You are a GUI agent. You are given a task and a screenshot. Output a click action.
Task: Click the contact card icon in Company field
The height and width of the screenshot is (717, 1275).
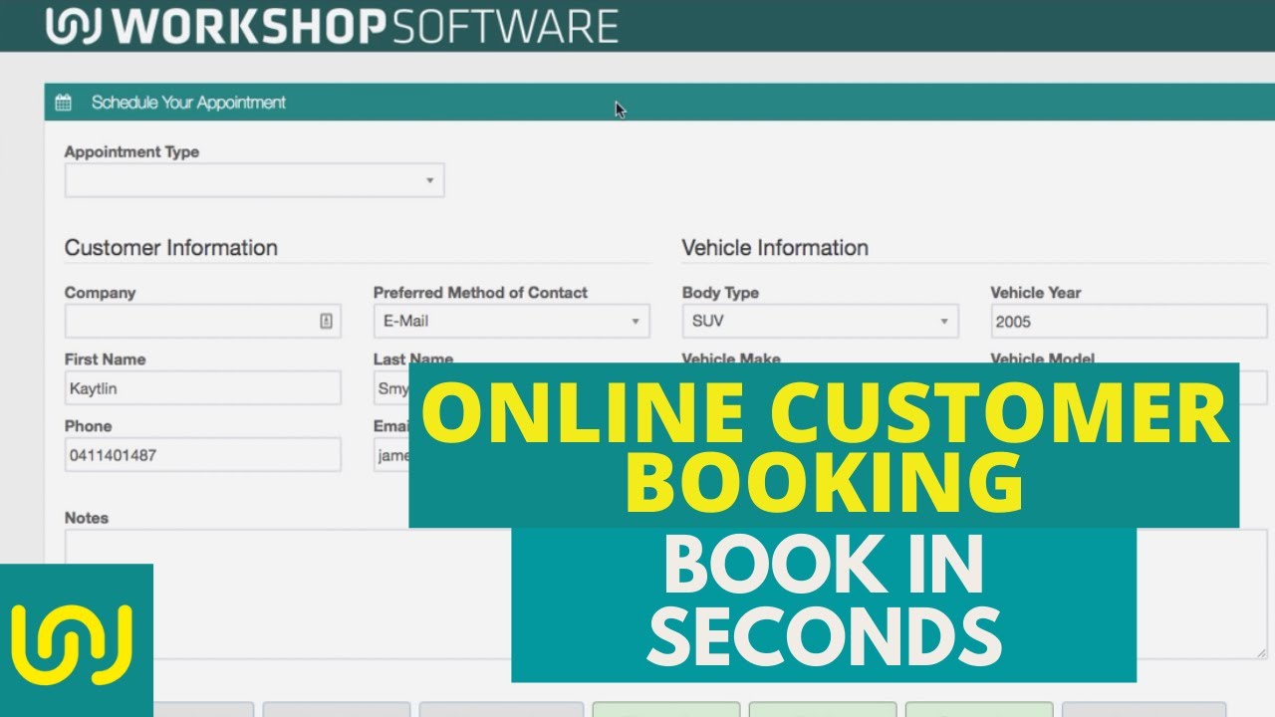(x=326, y=321)
